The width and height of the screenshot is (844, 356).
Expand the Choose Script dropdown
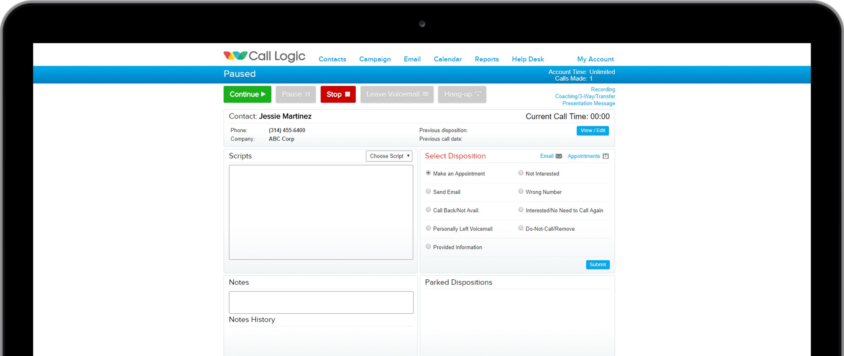pyautogui.click(x=389, y=156)
